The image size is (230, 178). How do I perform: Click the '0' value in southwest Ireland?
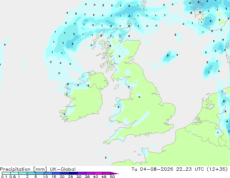pyautogui.click(x=65, y=114)
